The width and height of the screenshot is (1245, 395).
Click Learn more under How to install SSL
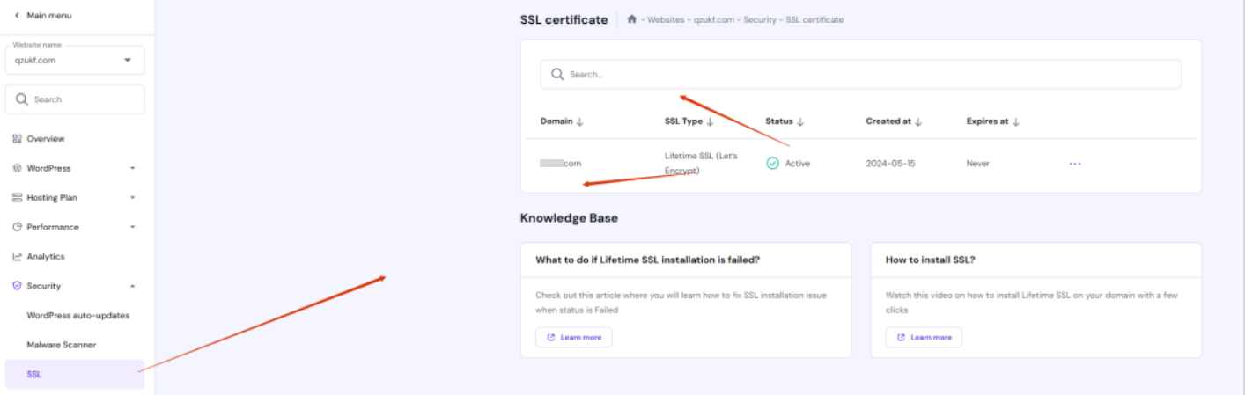pos(924,337)
